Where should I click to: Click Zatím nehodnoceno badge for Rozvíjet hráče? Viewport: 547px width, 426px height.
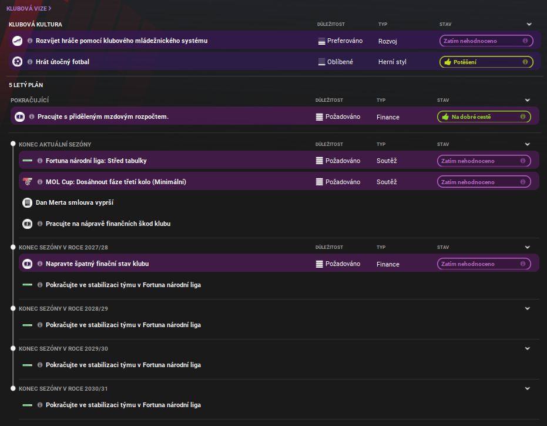pos(486,41)
